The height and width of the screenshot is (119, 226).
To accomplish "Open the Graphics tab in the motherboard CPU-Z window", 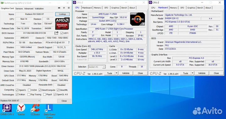I will point(191,8).
